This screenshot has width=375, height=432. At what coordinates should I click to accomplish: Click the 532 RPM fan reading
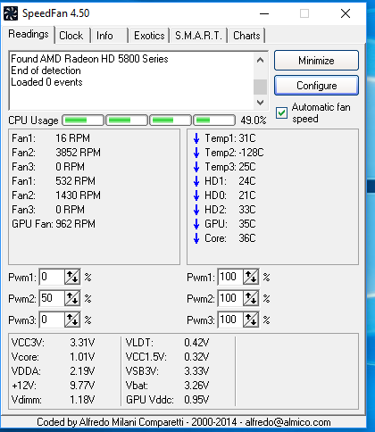pos(76,181)
